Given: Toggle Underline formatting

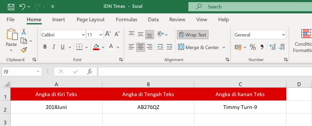Looking at the screenshot, I should pyautogui.click(x=63, y=47).
